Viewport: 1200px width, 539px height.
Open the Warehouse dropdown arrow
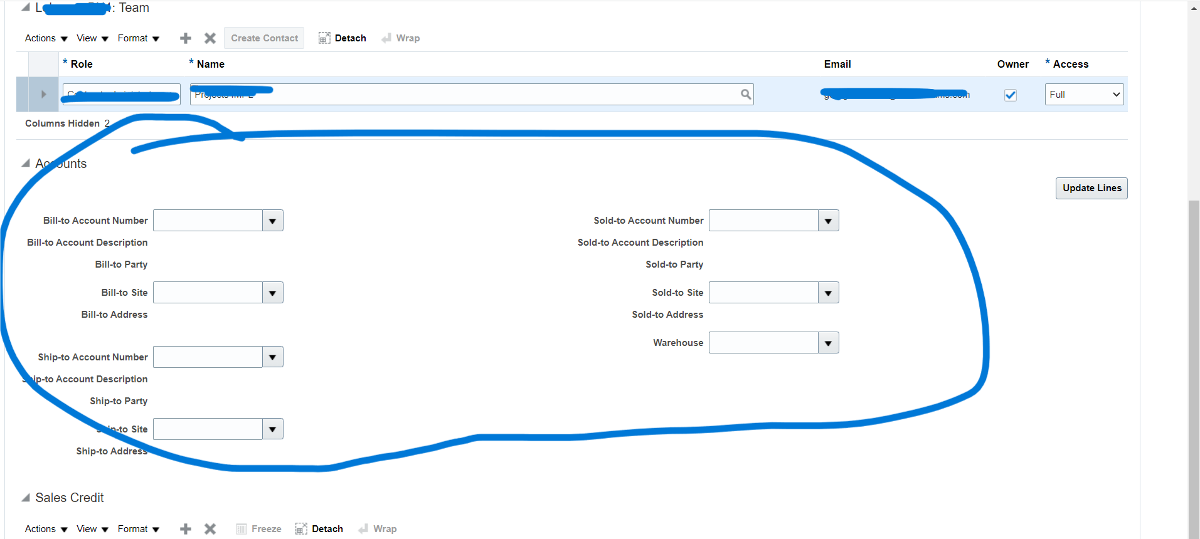click(x=829, y=343)
